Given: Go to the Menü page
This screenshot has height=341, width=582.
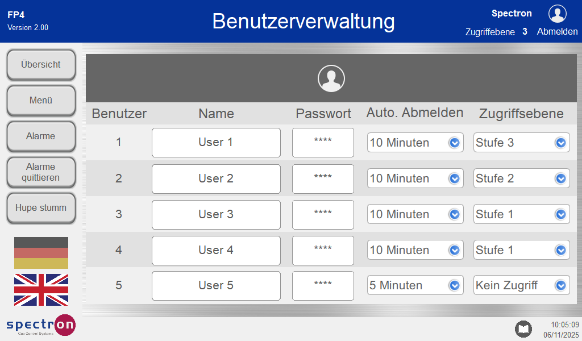Looking at the screenshot, I should pyautogui.click(x=41, y=101).
